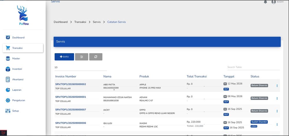The height and width of the screenshot is (136, 289).
Task: Open invoice SRV/TOP1/202509000007
Action: point(71,110)
